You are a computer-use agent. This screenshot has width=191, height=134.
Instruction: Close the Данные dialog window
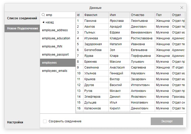(182, 8)
